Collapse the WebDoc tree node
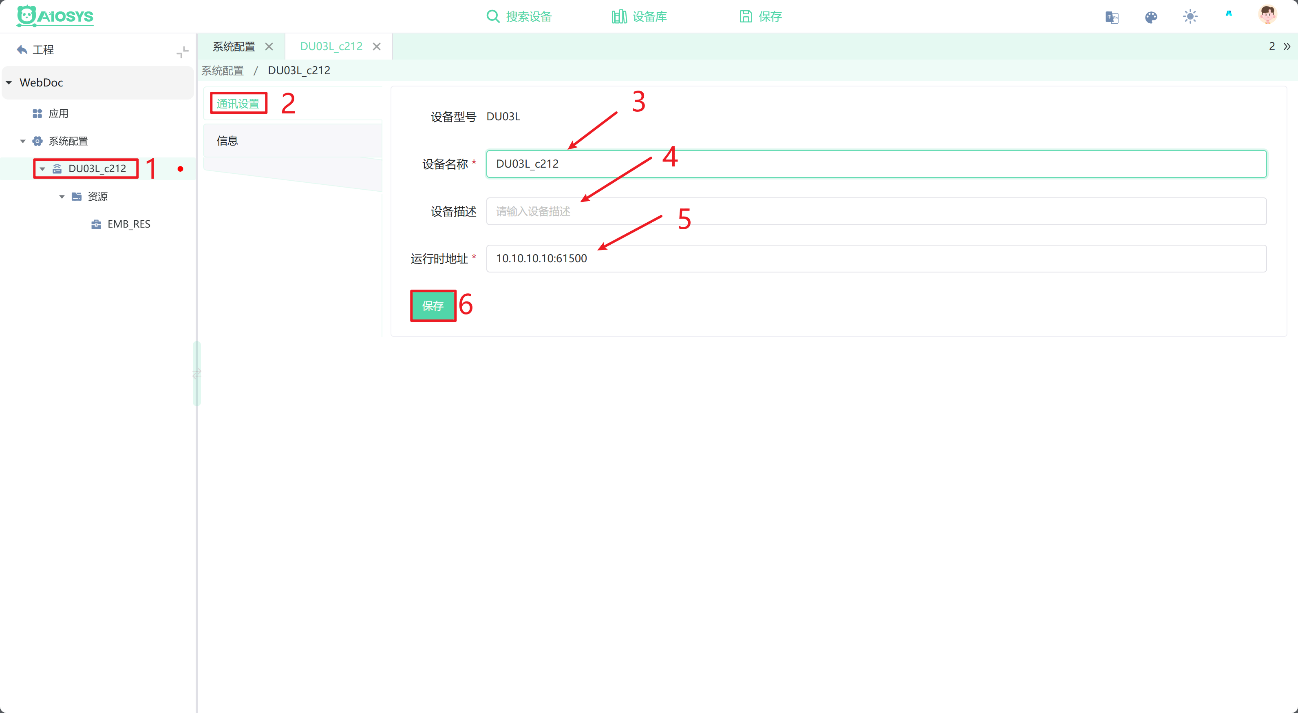This screenshot has width=1298, height=713. point(9,82)
